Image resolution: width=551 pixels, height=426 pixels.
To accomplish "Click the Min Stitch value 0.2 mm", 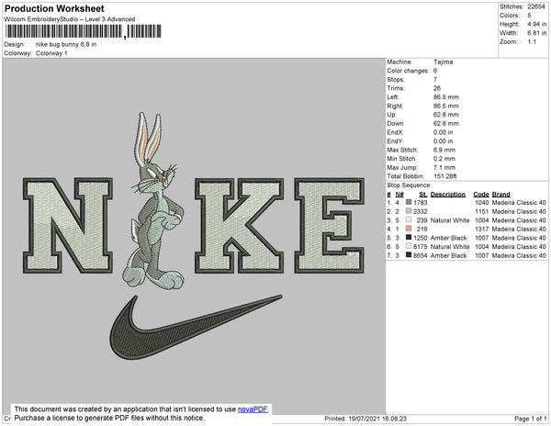I will tap(444, 159).
